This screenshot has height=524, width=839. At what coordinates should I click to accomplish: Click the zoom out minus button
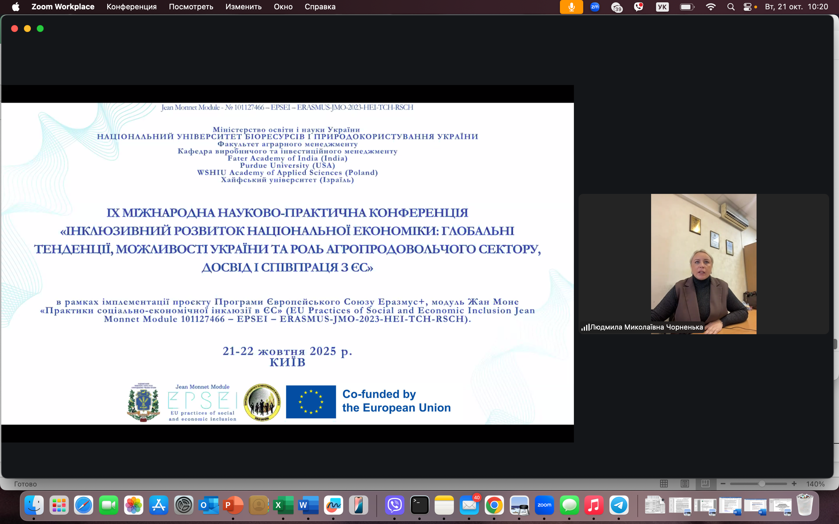[723, 484]
